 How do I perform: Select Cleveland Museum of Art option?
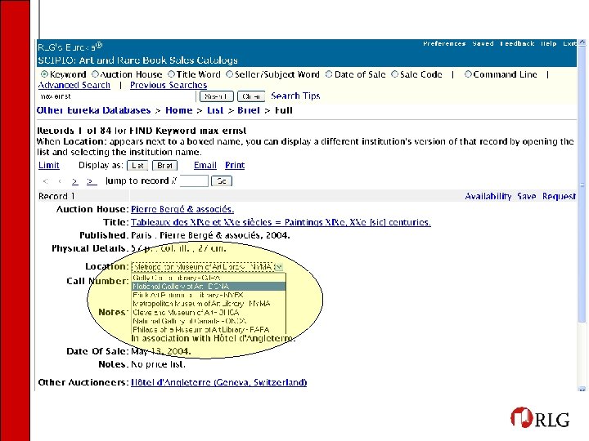(209, 312)
